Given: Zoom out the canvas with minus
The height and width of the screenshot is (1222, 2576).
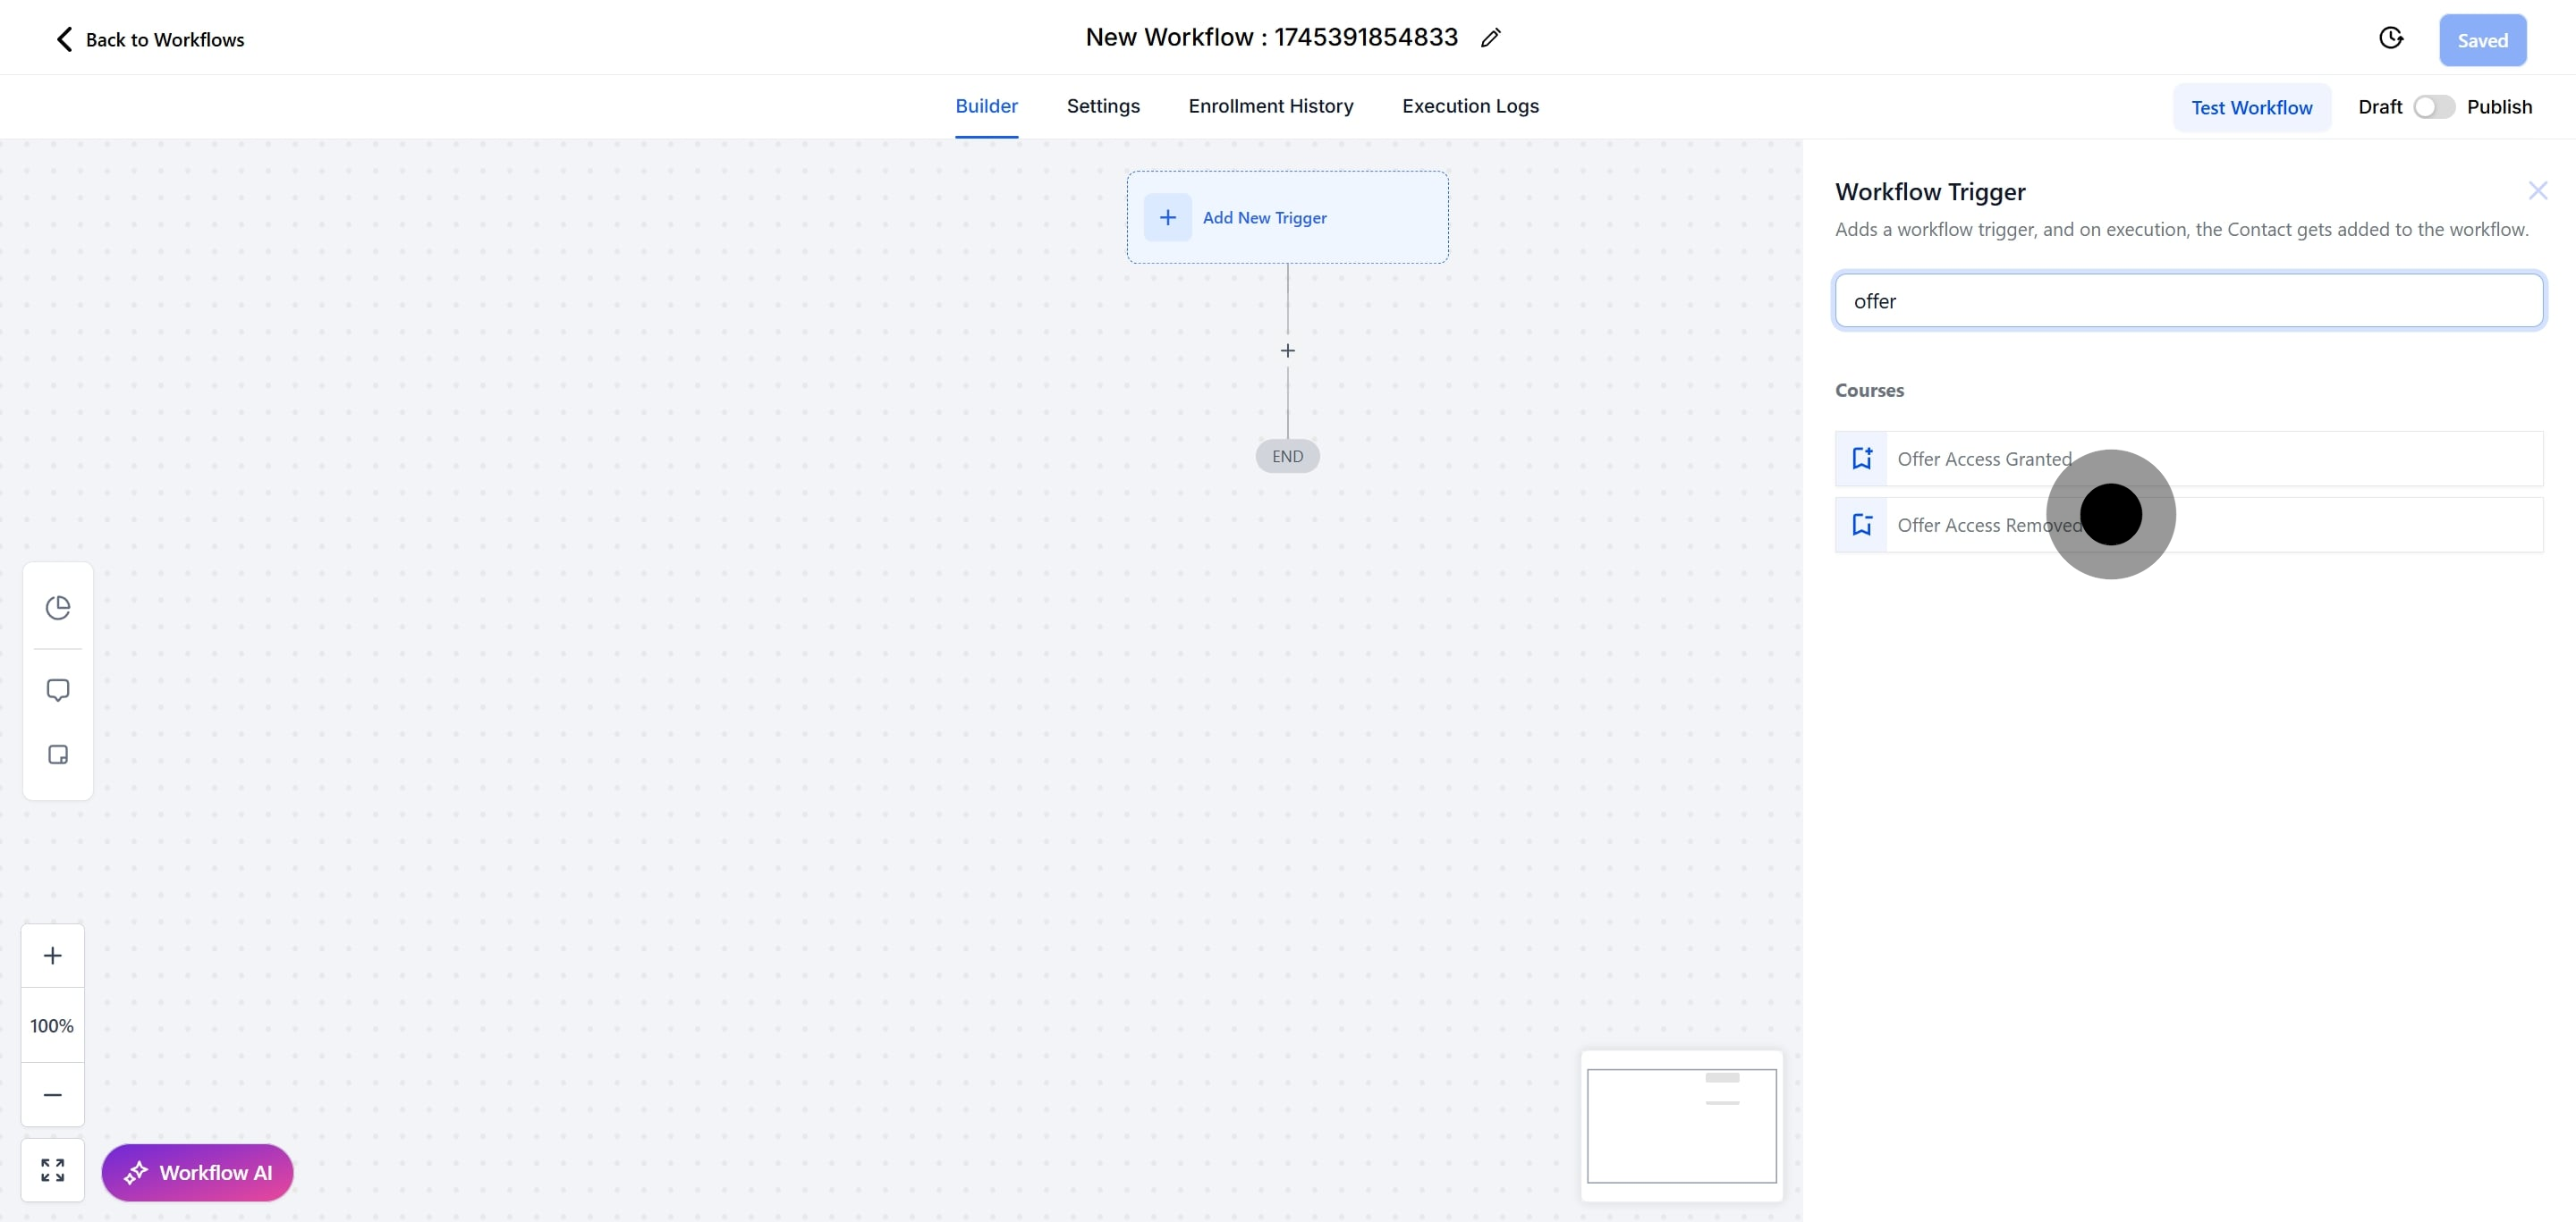Looking at the screenshot, I should coord(53,1094).
